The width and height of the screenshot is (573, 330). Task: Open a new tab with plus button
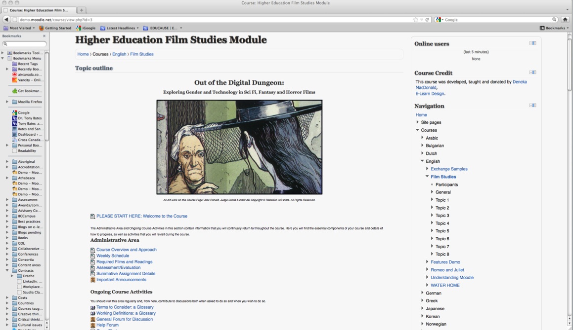(x=82, y=10)
